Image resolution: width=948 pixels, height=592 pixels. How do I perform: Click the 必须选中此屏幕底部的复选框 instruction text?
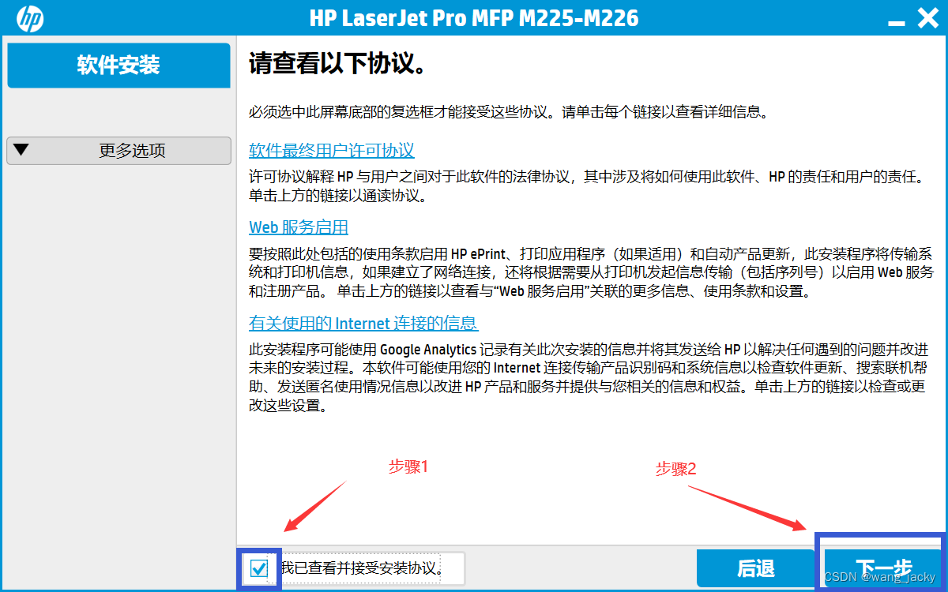pyautogui.click(x=509, y=112)
